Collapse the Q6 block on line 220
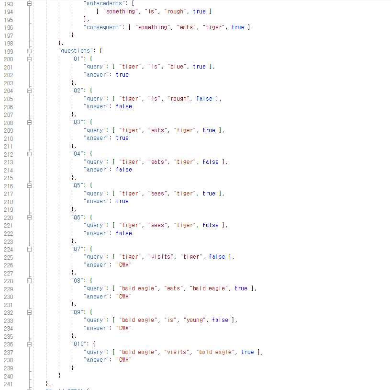The image size is (391, 390). coord(29,217)
